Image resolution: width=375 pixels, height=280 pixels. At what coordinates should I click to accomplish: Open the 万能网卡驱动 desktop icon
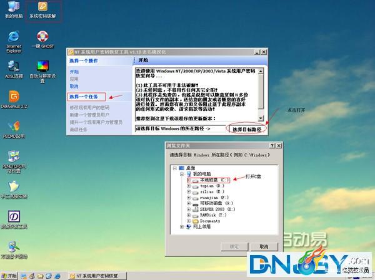pyautogui.click(x=14, y=250)
